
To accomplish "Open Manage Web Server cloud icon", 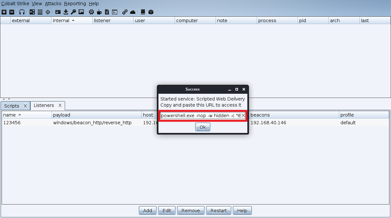I will tap(133, 12).
